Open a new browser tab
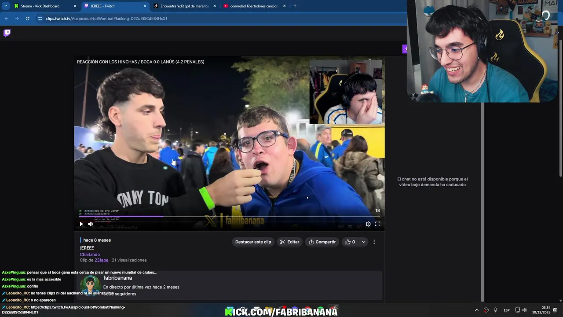563x317 pixels. pos(295,6)
